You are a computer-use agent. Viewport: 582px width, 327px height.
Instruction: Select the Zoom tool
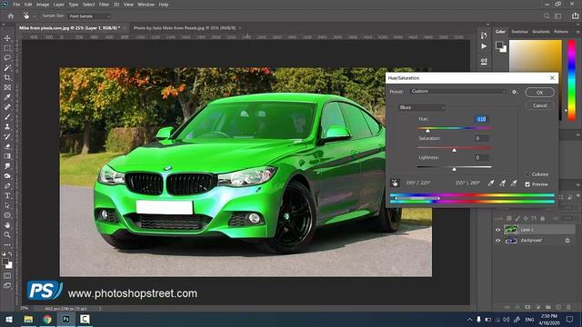[x=7, y=235]
